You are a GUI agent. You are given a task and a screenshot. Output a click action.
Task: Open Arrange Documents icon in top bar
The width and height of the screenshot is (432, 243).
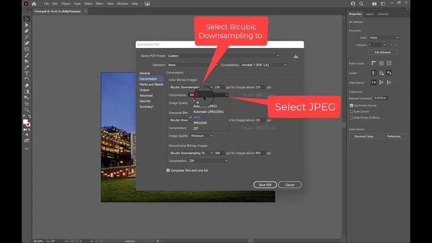tap(374, 4)
